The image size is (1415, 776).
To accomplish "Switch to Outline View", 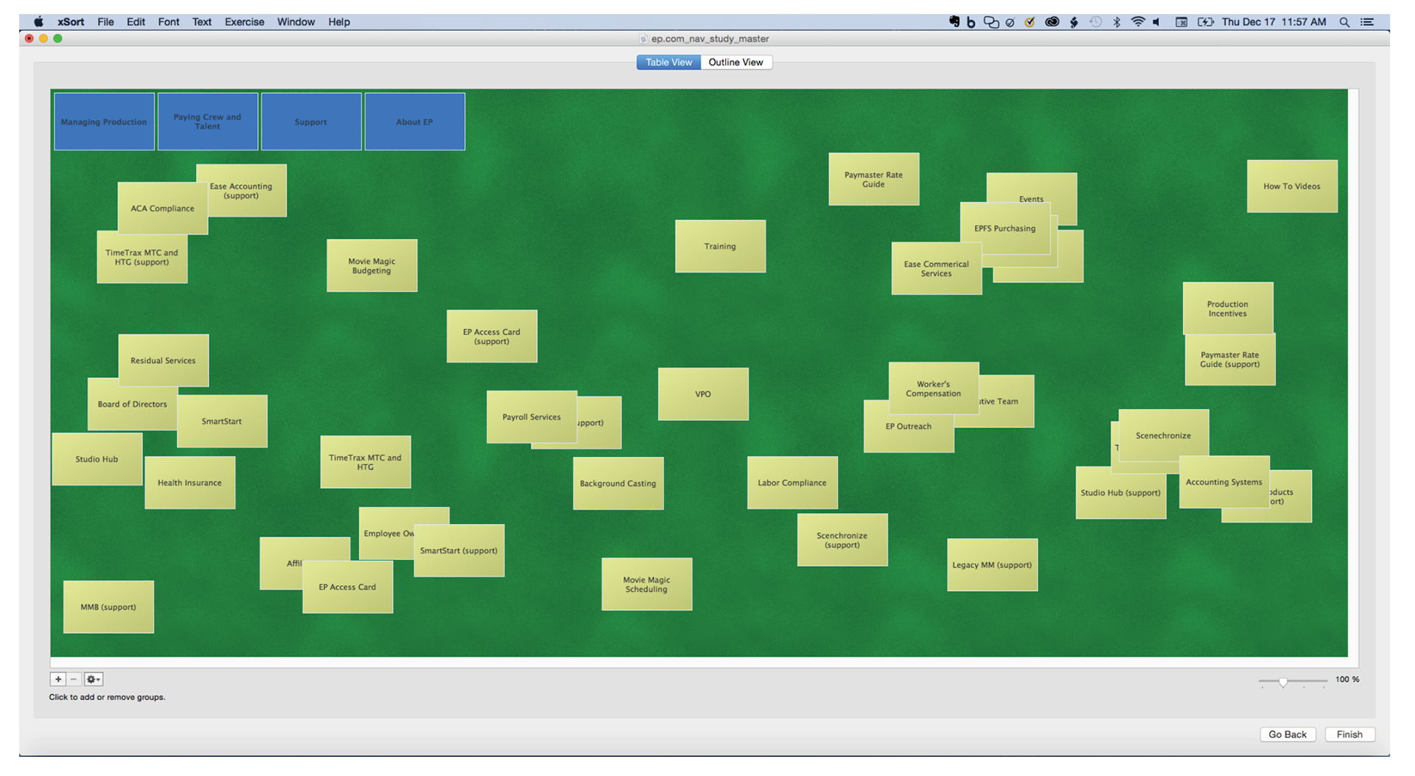I will 736,63.
